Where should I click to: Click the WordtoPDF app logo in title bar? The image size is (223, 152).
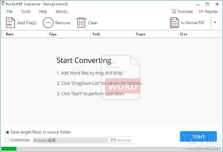pyautogui.click(x=3, y=3)
